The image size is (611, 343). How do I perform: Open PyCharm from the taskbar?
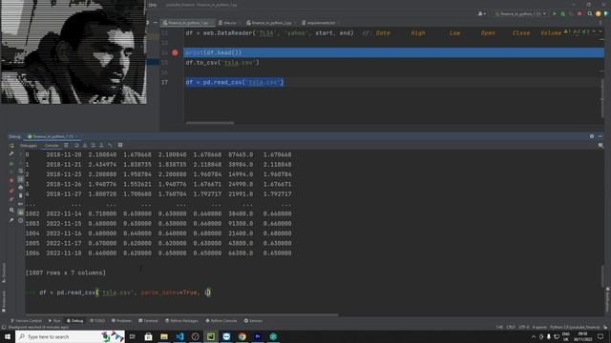[x=211, y=336]
